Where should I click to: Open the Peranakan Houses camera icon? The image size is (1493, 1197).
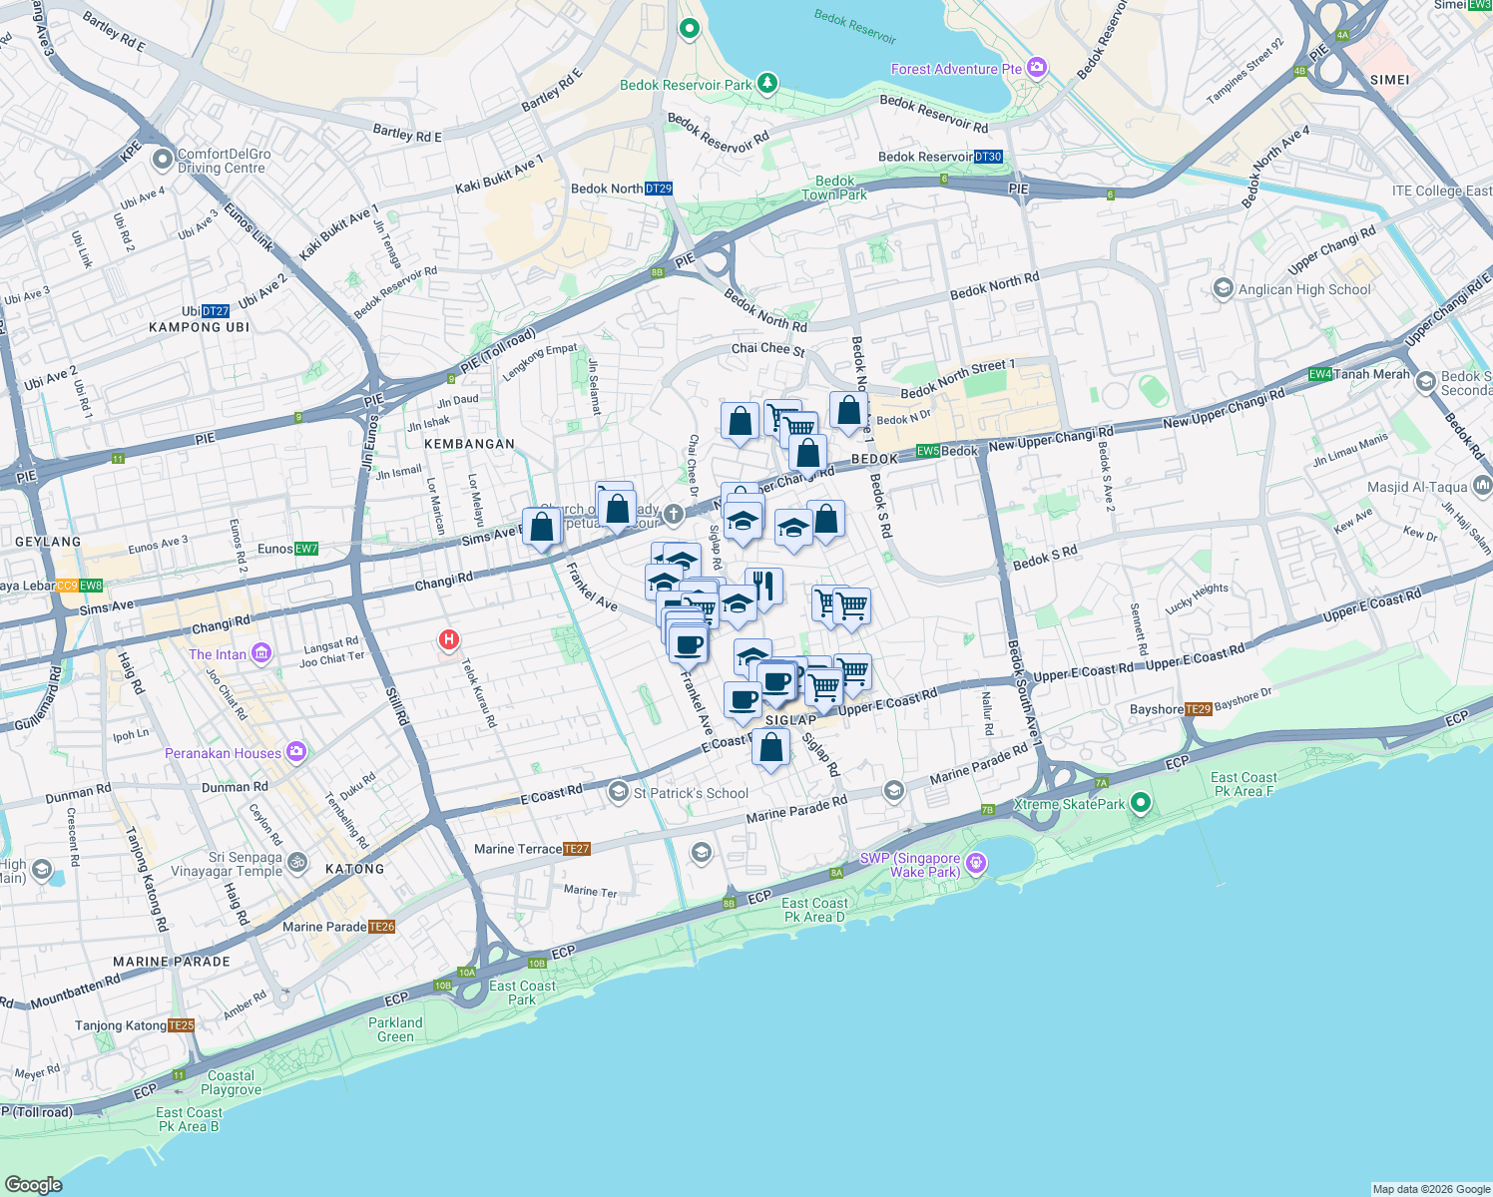[296, 753]
